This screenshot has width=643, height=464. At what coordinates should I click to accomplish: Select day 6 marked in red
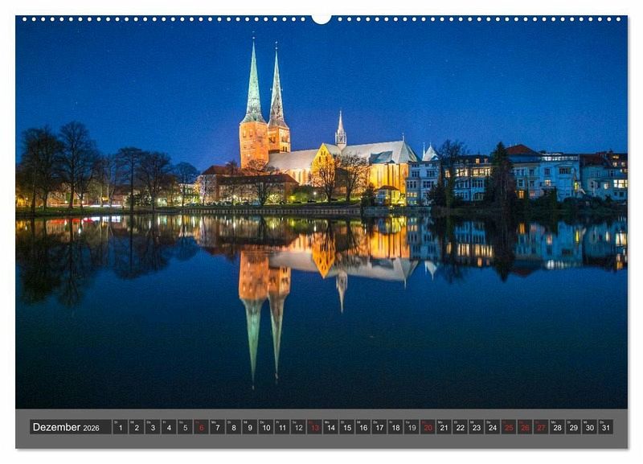coord(201,427)
